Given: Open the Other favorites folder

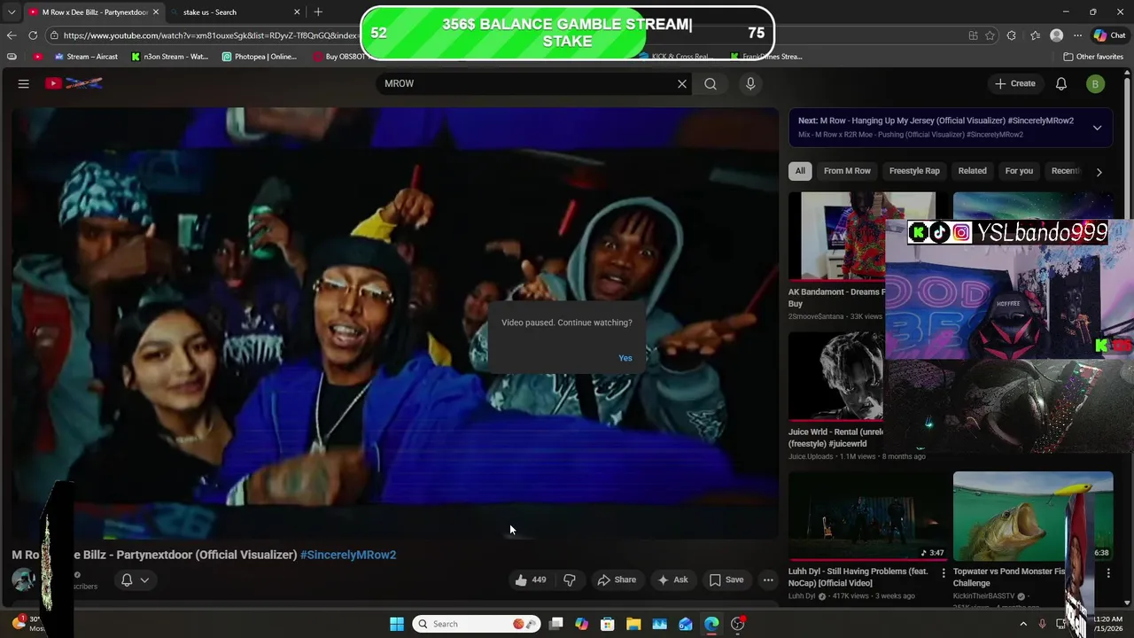Looking at the screenshot, I should pyautogui.click(x=1093, y=57).
